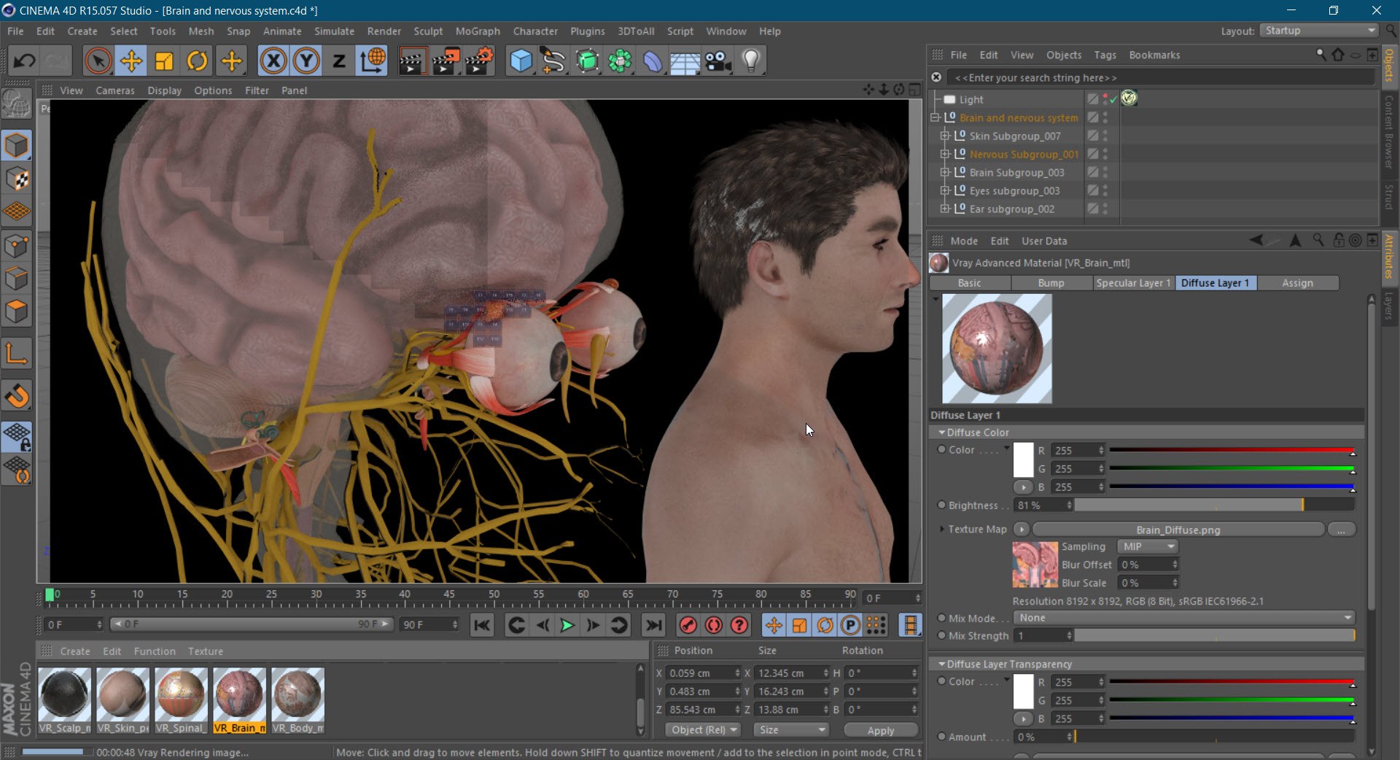Click the Apply coordinates button
Viewport: 1400px width, 760px height.
pyautogui.click(x=881, y=730)
